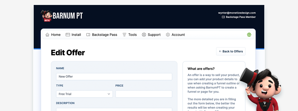Click the mascot character with top hat

pyautogui.click(x=261, y=90)
